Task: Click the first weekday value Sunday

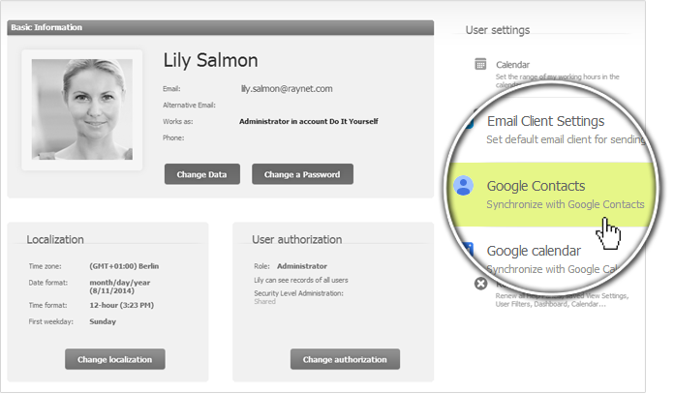Action: [x=103, y=321]
